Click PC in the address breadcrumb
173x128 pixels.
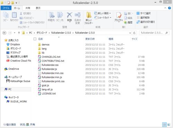click(x=30, y=33)
